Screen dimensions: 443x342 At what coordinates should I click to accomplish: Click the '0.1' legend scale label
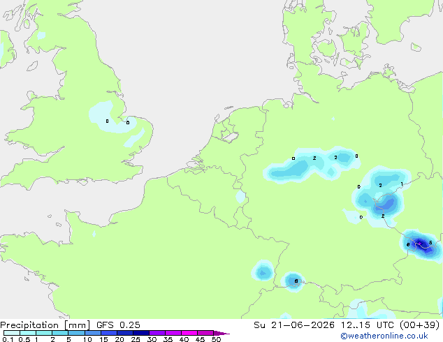point(8,339)
